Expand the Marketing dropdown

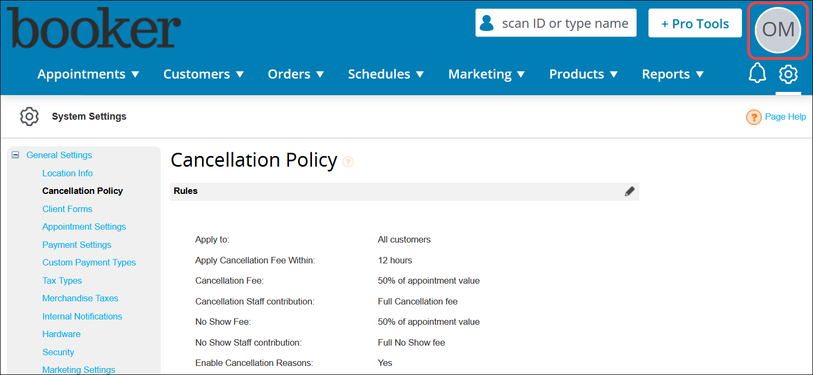pyautogui.click(x=486, y=74)
